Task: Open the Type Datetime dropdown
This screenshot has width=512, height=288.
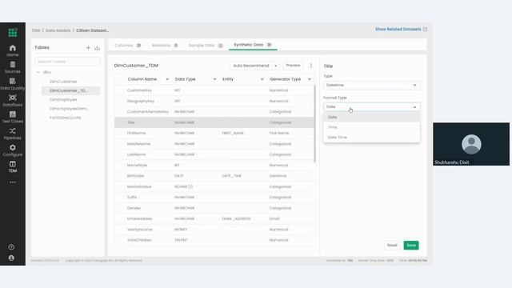Action: click(x=371, y=86)
